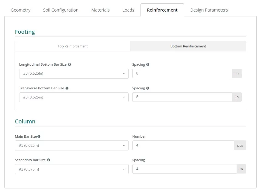
Task: Switch to the Geometry tab
Action: (x=21, y=10)
